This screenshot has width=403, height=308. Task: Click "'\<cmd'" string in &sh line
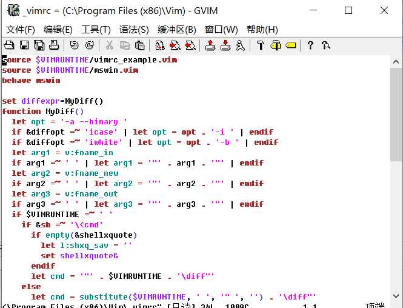pyautogui.click(x=87, y=225)
